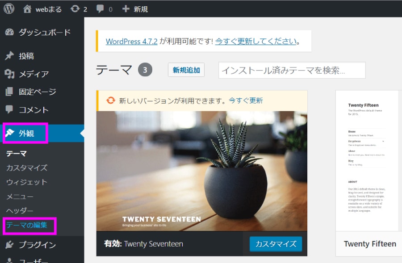The image size is (402, 263).
Task: Open the テーマ submenu item
Action: pos(17,154)
